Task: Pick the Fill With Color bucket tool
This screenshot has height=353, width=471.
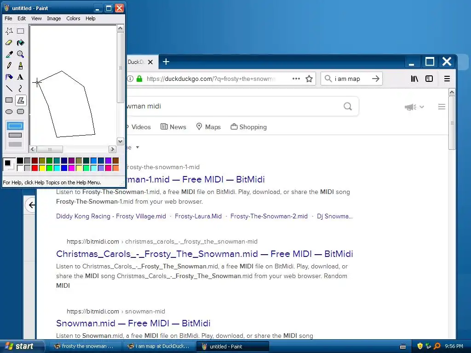Action: pos(20,43)
